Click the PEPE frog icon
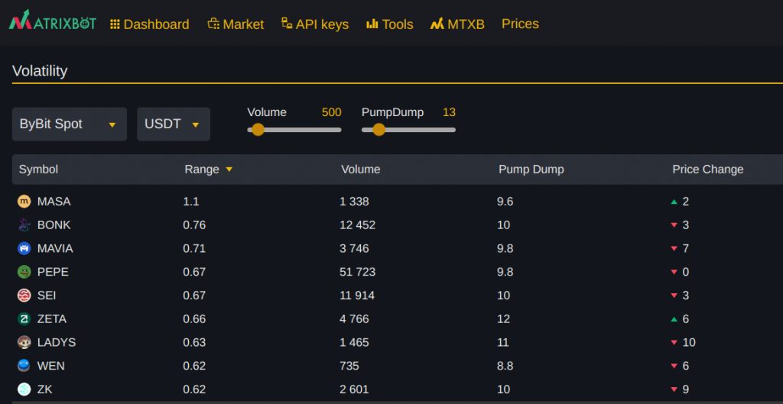The height and width of the screenshot is (404, 783). coord(24,272)
